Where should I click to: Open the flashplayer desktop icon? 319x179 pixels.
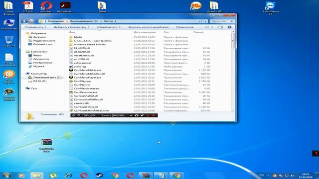[x=64, y=6]
